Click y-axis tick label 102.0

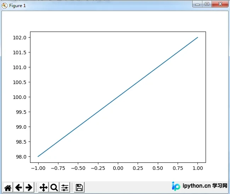pyautogui.click(x=20, y=38)
